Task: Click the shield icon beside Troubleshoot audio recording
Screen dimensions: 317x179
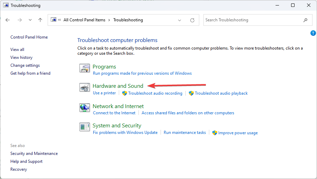Action: coord(125,93)
